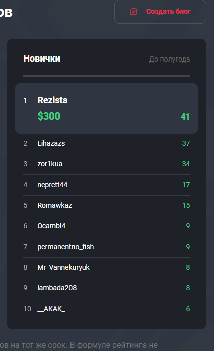214x351 pixels.
Task: Click the Mr_Vannekuryuk username
Action: coord(63,267)
